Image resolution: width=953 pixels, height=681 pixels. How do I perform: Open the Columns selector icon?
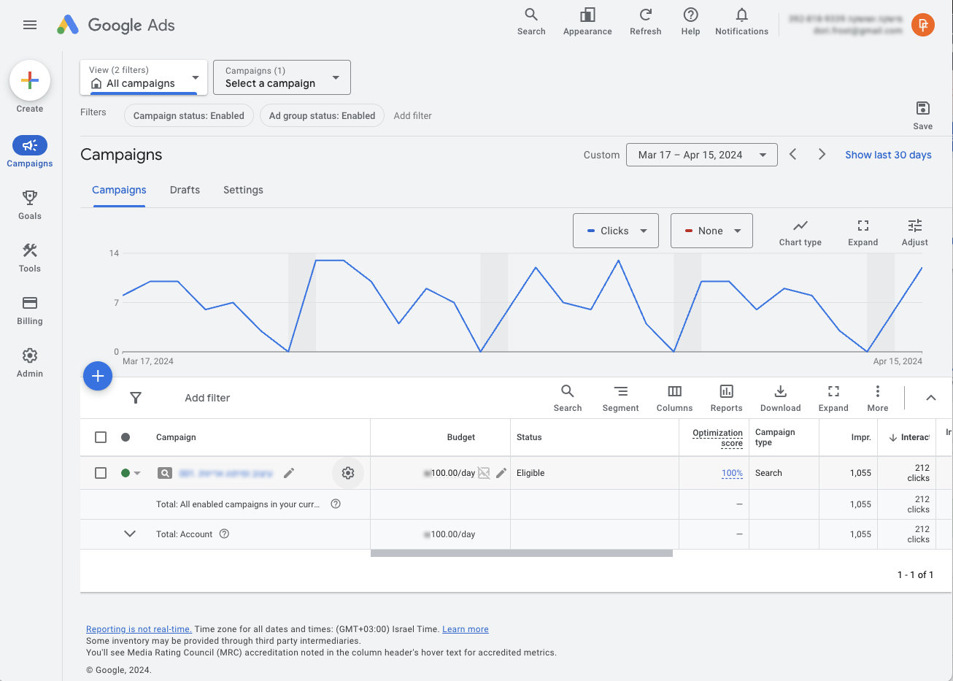pos(674,391)
